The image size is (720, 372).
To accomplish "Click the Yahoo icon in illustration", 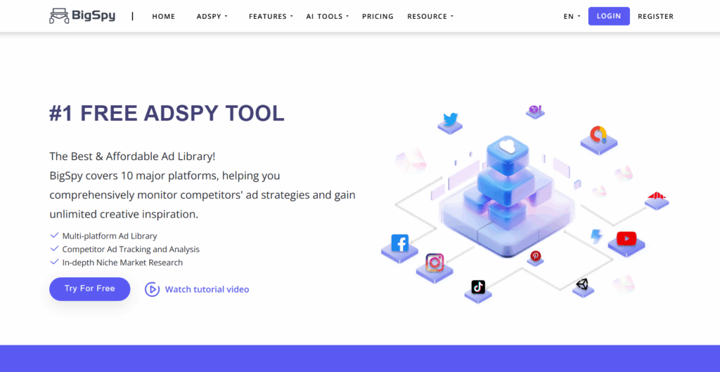I will [x=535, y=109].
